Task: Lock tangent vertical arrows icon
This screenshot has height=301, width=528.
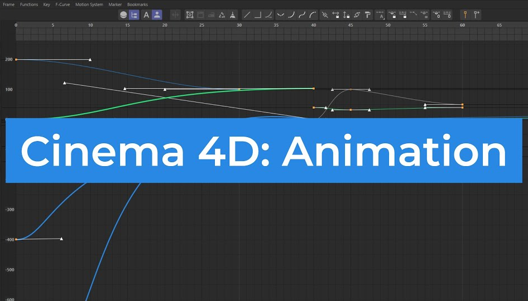Action: (346, 15)
